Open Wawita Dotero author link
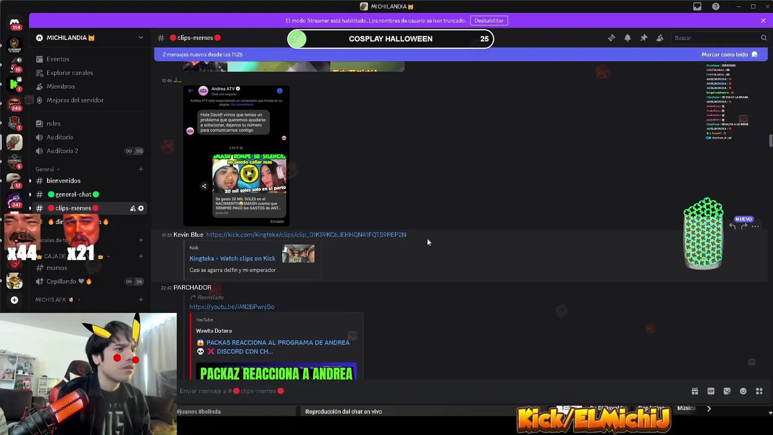This screenshot has height=435, width=773. click(214, 331)
